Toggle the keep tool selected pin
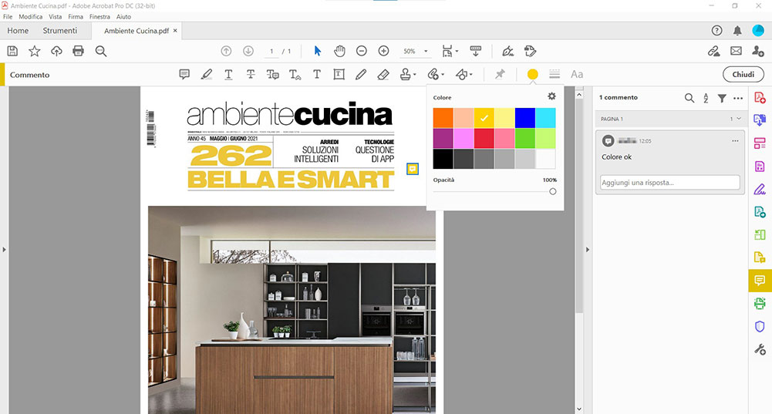772x414 pixels. tap(500, 75)
